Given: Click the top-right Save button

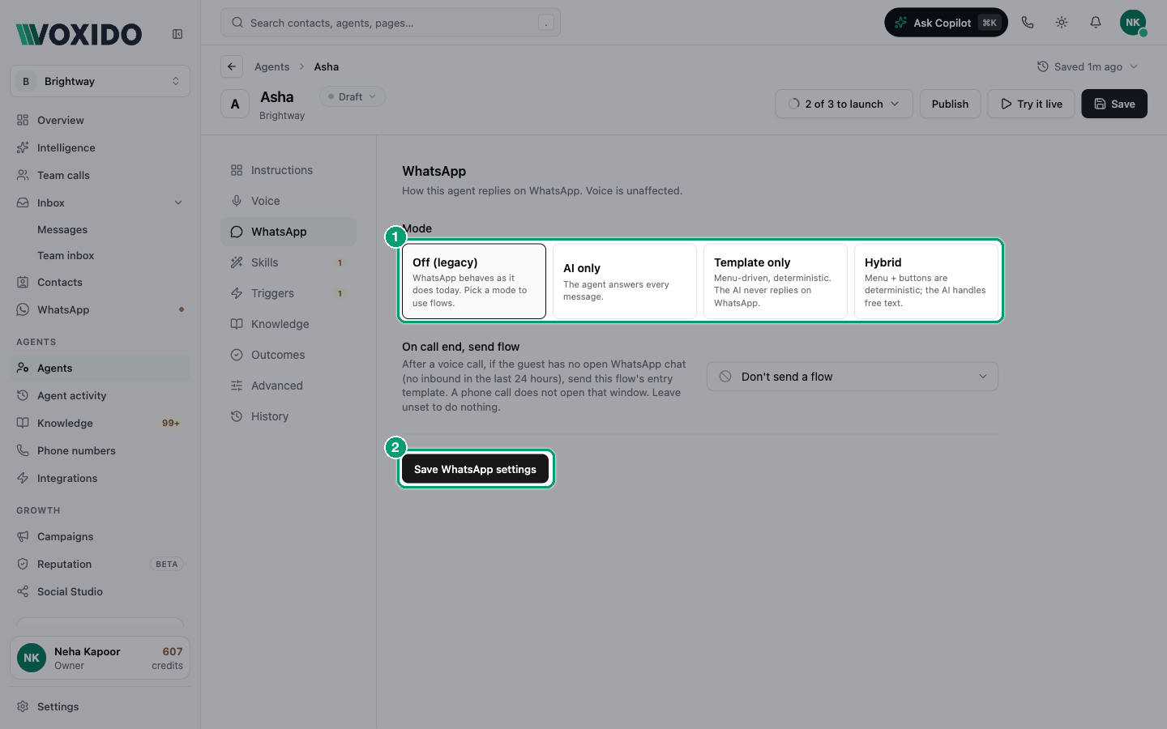Looking at the screenshot, I should [x=1114, y=104].
